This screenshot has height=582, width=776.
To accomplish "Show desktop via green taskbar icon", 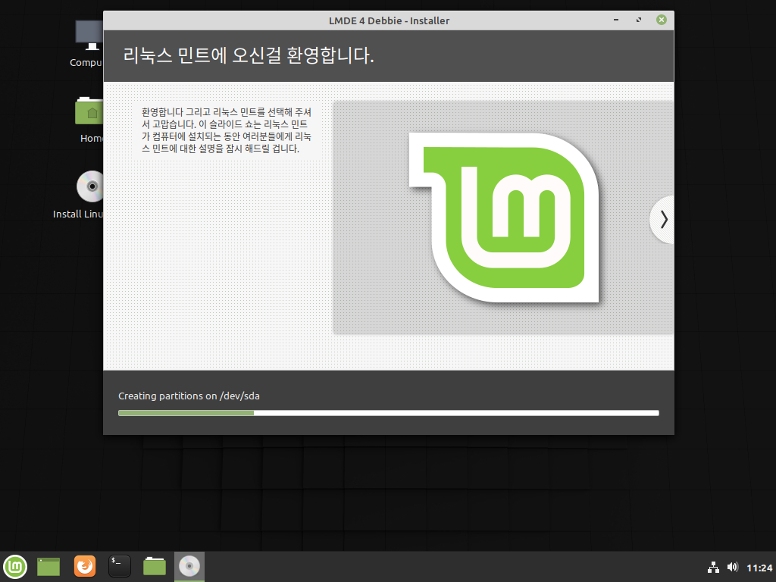I will click(48, 567).
